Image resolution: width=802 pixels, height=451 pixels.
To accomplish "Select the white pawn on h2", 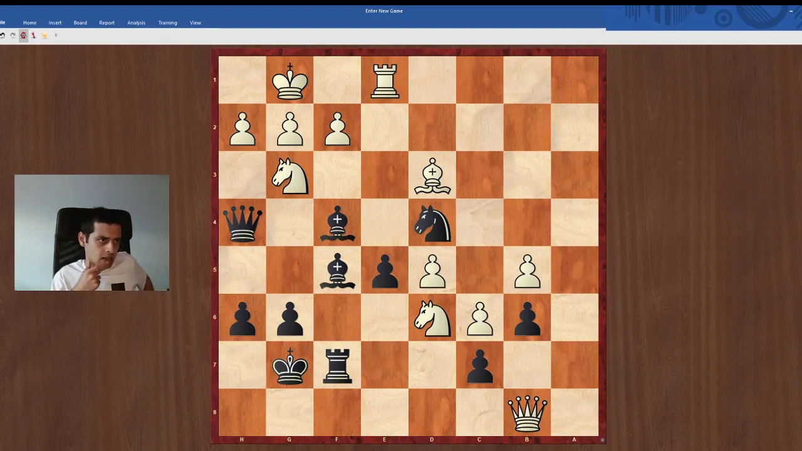I will 242,129.
